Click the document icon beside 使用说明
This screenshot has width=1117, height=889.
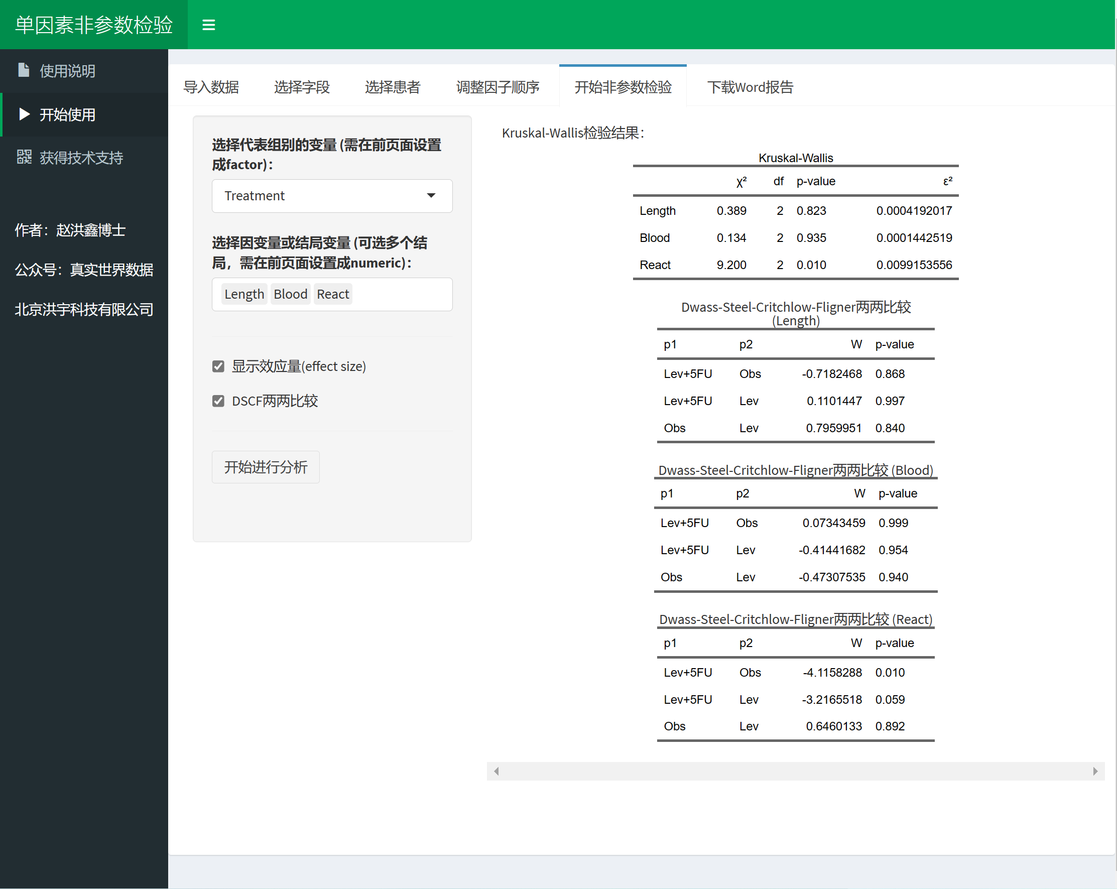click(x=24, y=70)
